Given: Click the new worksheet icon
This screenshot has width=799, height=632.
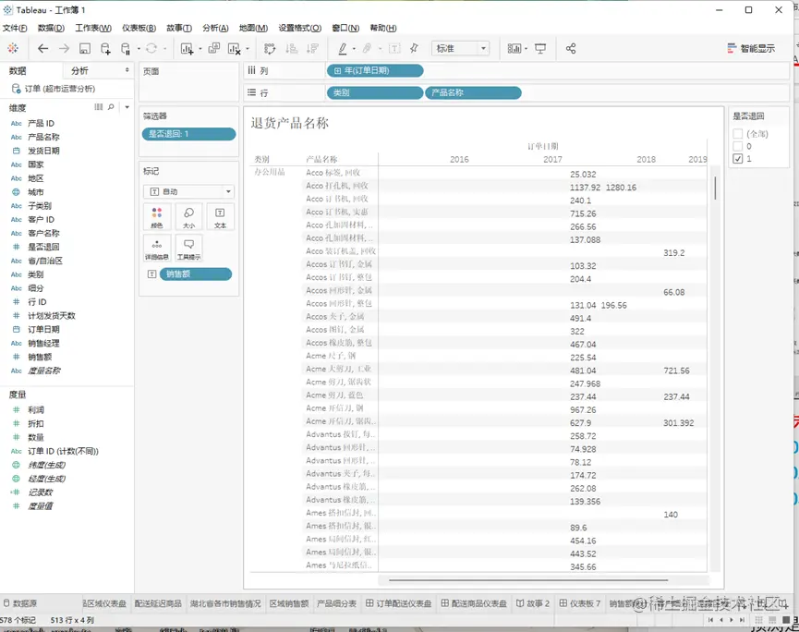Looking at the screenshot, I should click(187, 48).
